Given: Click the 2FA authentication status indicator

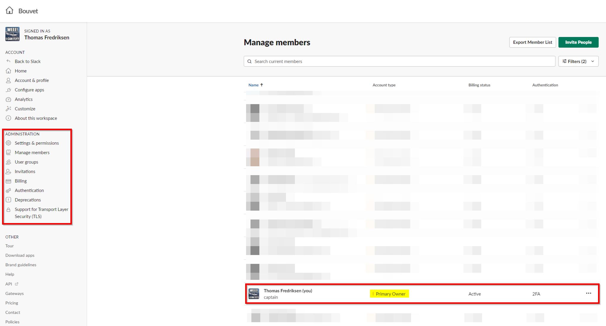Looking at the screenshot, I should 536,293.
